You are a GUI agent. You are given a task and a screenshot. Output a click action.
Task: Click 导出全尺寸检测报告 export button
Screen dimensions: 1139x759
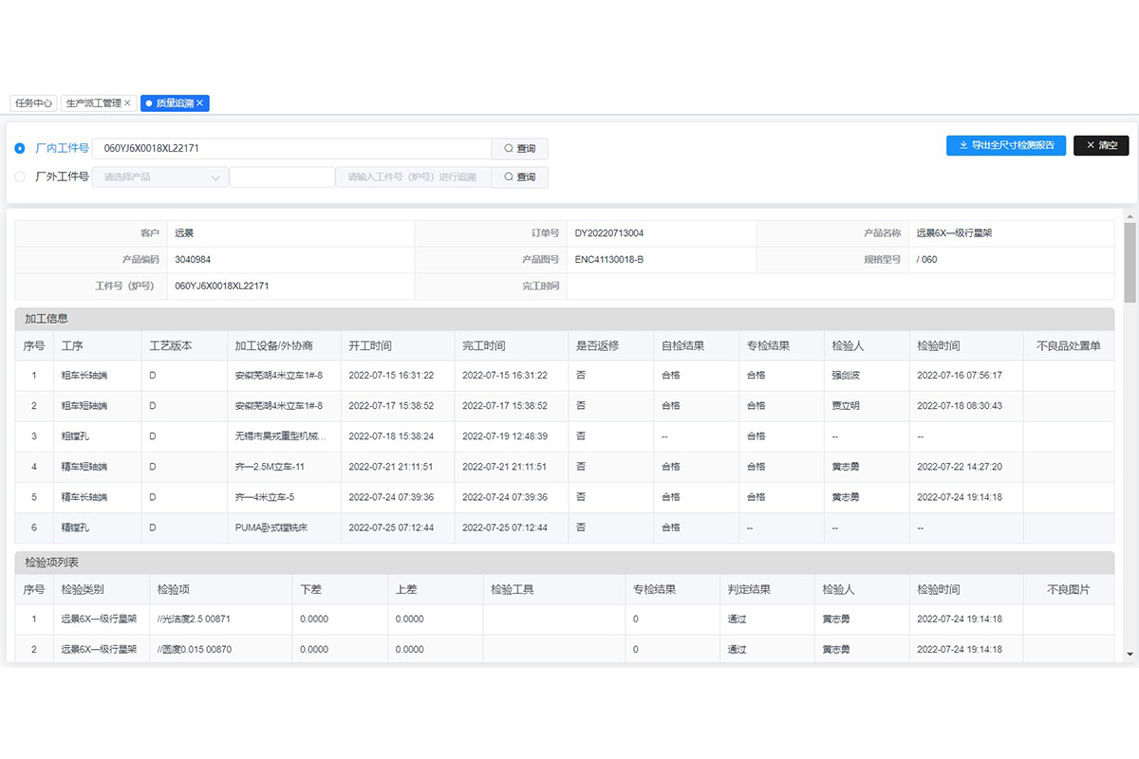point(1005,146)
